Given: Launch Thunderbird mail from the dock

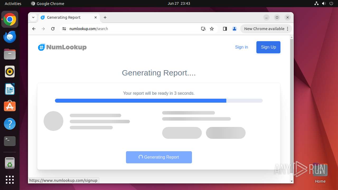Looking at the screenshot, I should point(10,37).
